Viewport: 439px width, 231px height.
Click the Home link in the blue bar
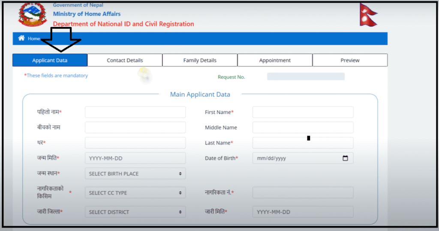click(34, 38)
